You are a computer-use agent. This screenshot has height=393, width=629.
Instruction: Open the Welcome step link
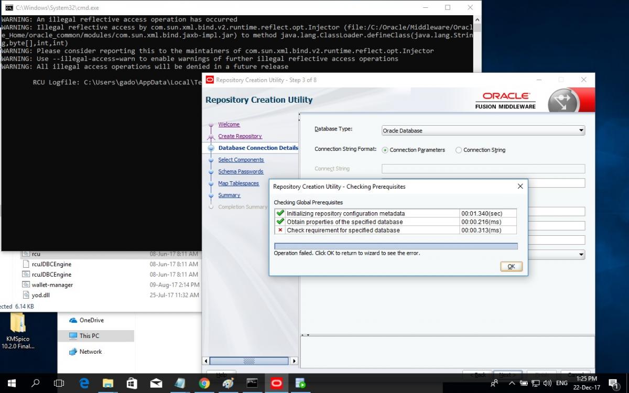click(x=229, y=125)
